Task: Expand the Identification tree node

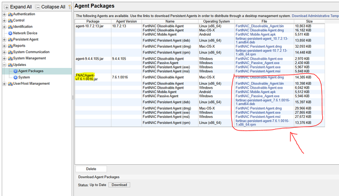Action: point(4,27)
